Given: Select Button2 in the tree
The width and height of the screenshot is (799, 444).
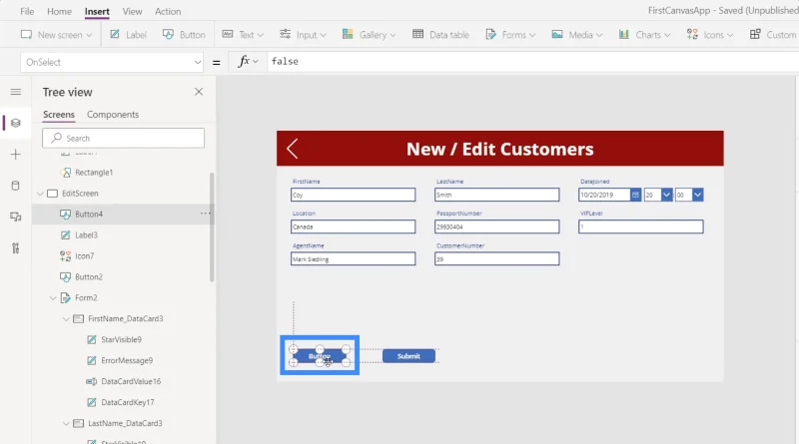Looking at the screenshot, I should (89, 277).
